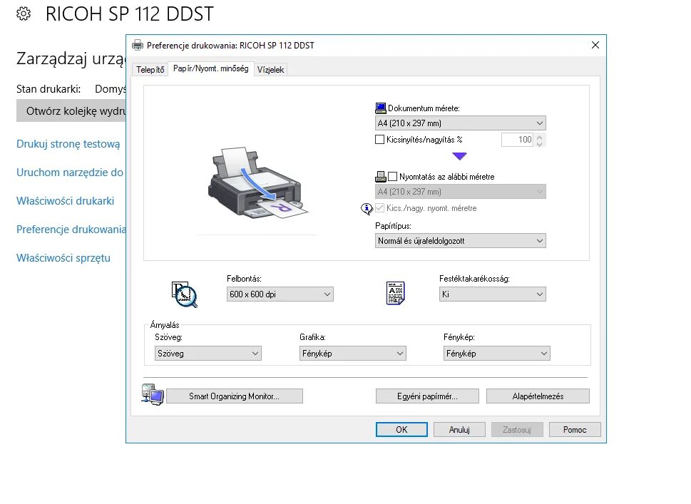Click the purple down-arrow indicator

pos(459,156)
